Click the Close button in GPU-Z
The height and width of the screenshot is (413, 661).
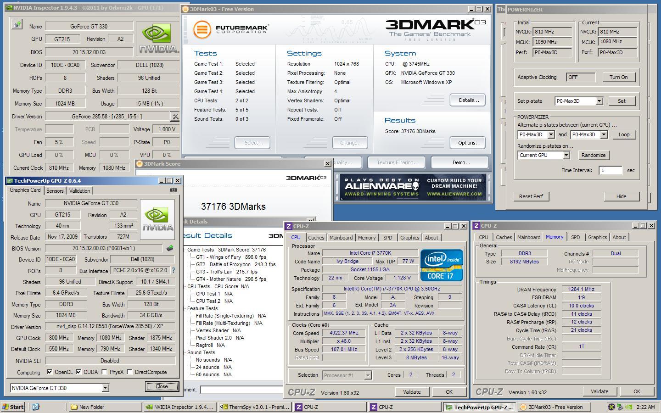(x=162, y=386)
